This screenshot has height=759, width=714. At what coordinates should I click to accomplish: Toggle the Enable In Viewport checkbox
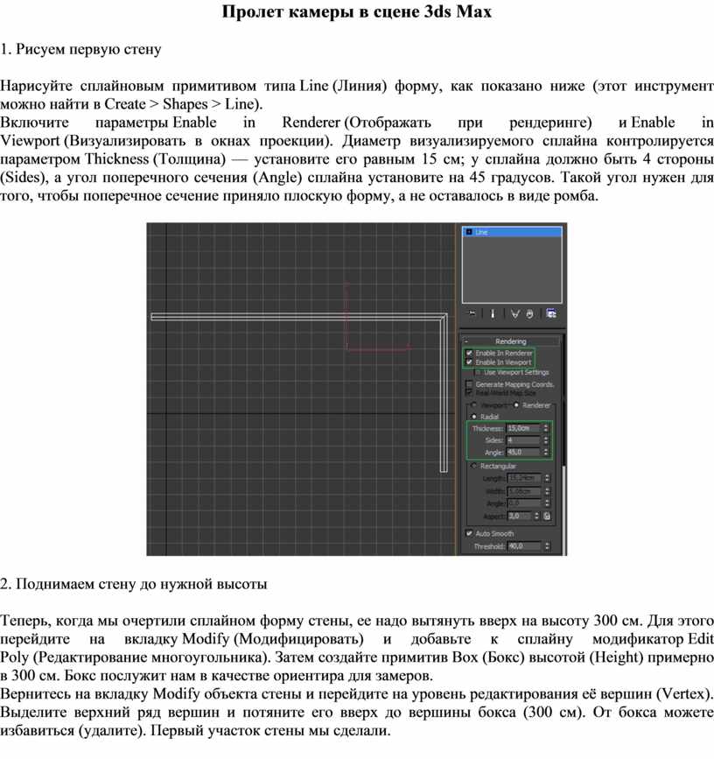469,362
